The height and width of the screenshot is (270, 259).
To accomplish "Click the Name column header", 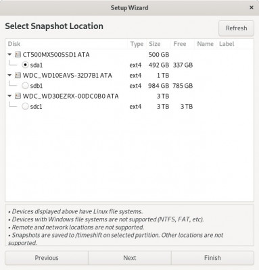I will (x=205, y=44).
